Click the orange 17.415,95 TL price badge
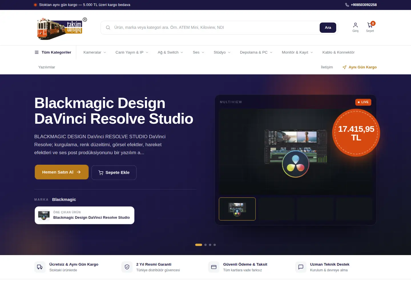Screen dimensions: 411x285 coord(356,133)
